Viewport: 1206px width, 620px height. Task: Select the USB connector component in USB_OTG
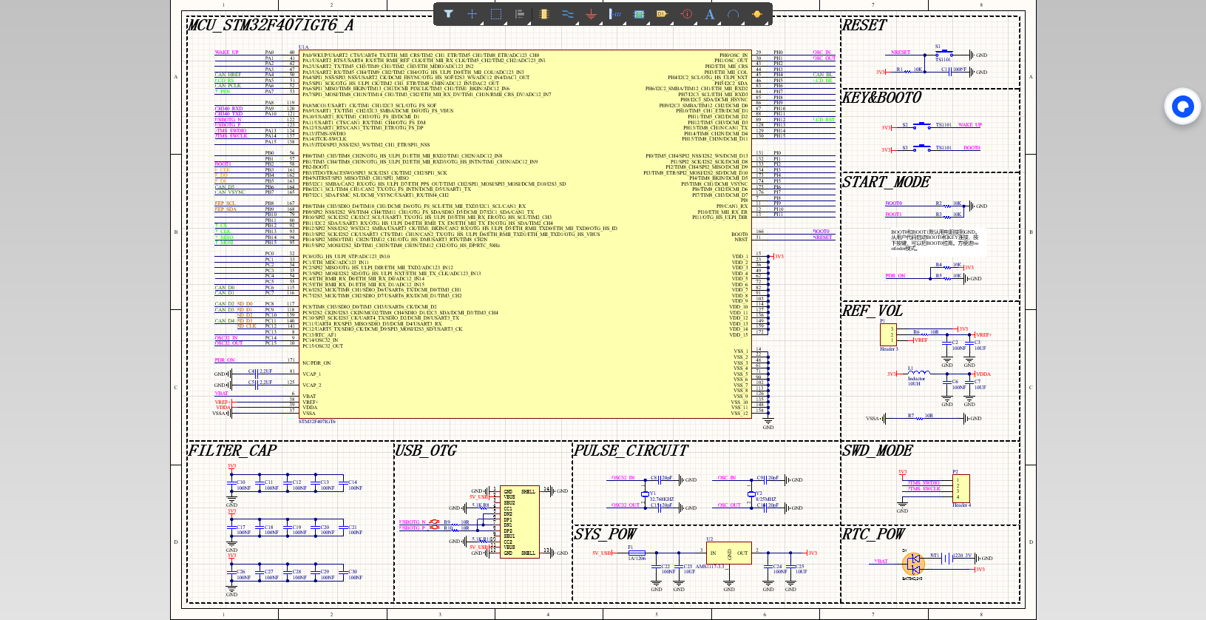coord(520,522)
